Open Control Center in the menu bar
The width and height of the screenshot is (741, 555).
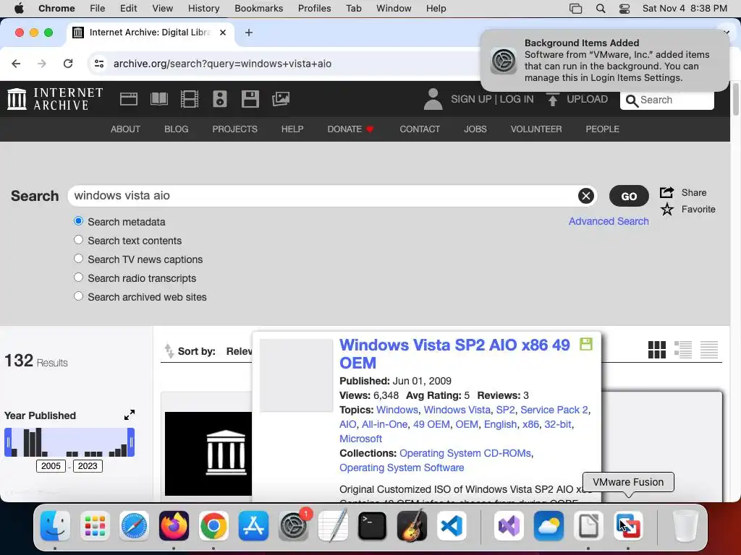point(624,9)
